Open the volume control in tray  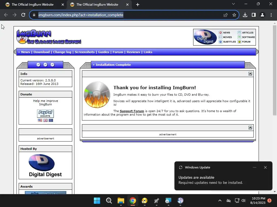tap(243, 201)
